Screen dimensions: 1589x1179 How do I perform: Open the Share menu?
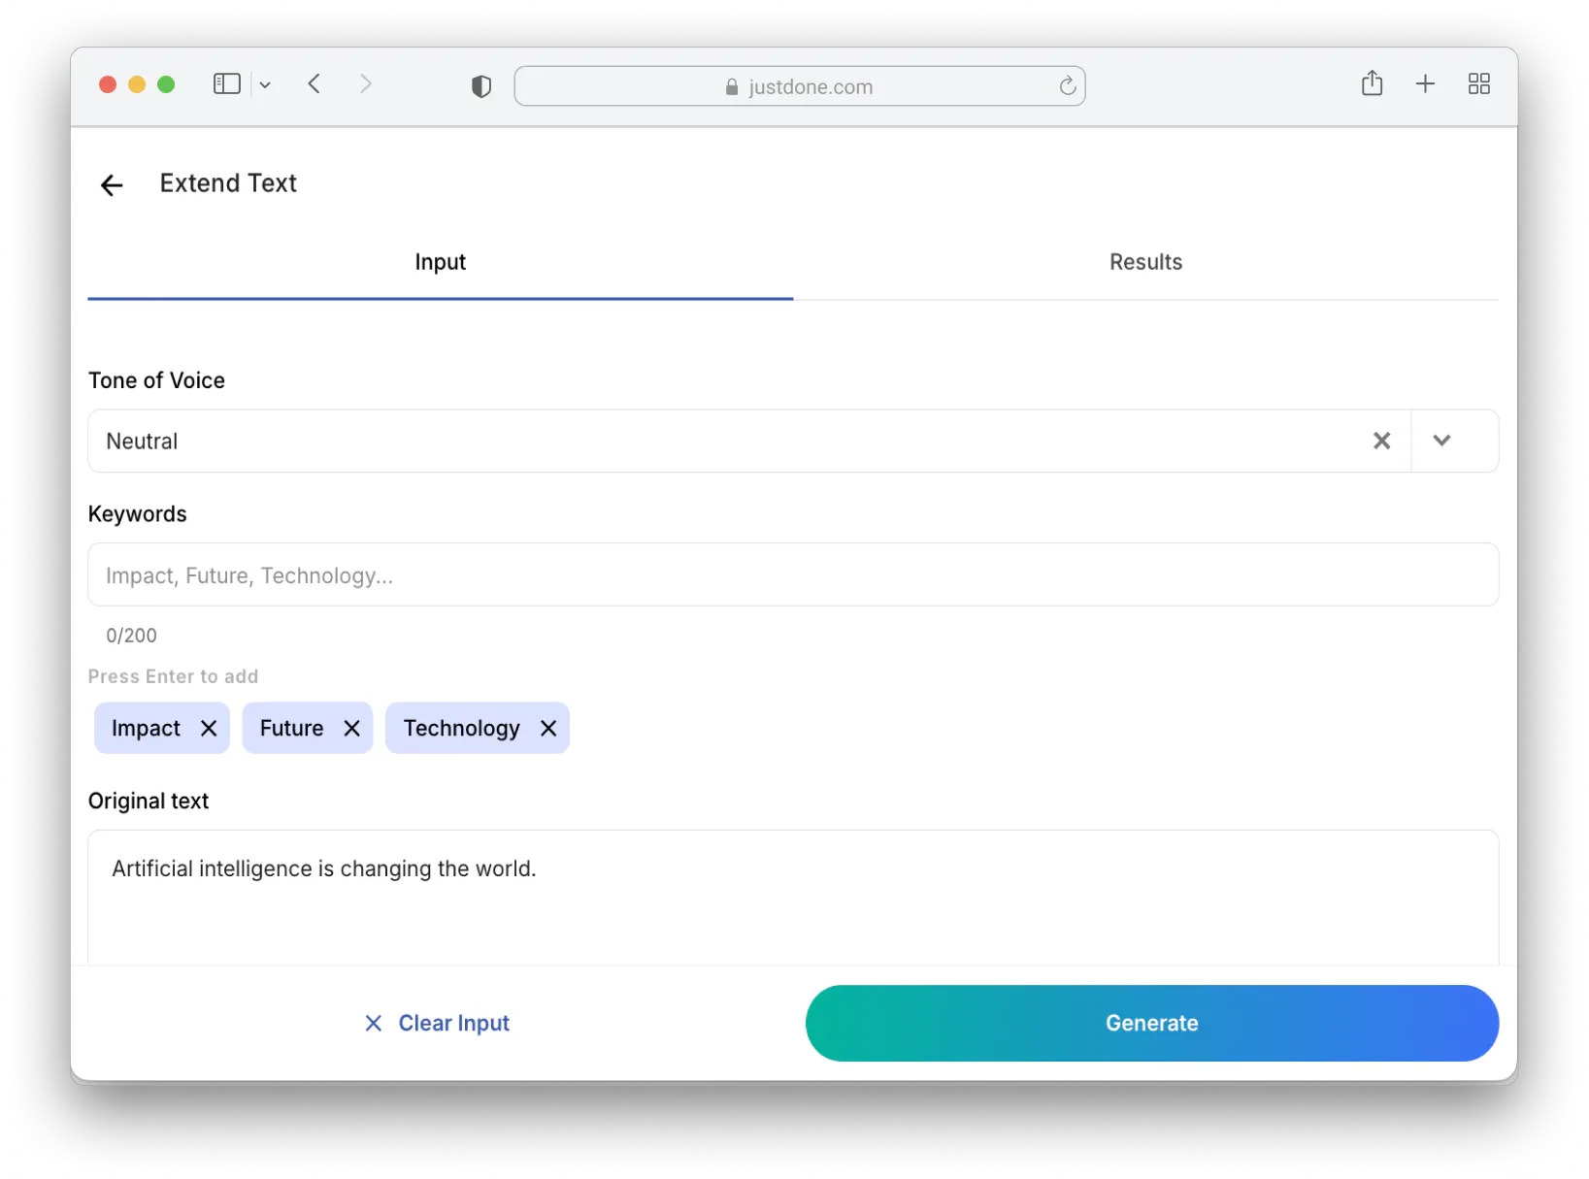1372,84
